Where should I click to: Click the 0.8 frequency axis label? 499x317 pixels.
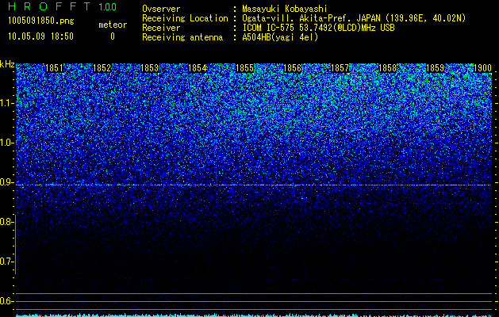tap(6, 222)
